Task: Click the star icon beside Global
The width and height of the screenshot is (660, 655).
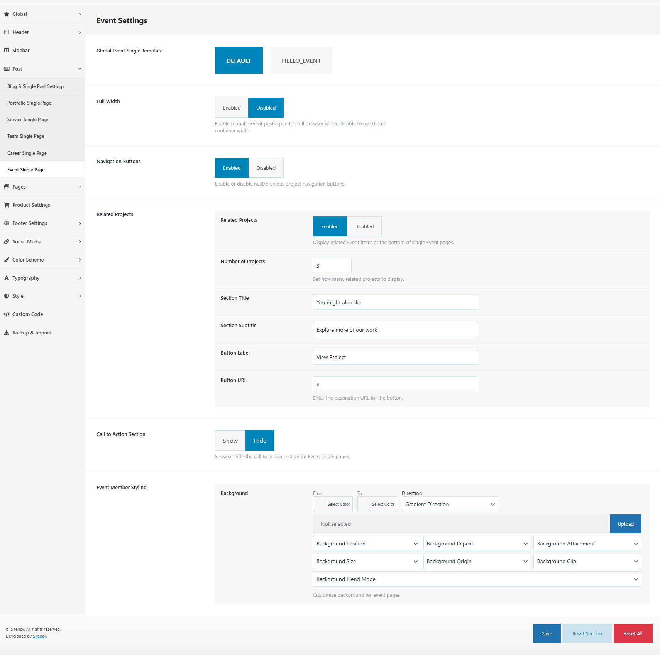Action: coord(7,14)
